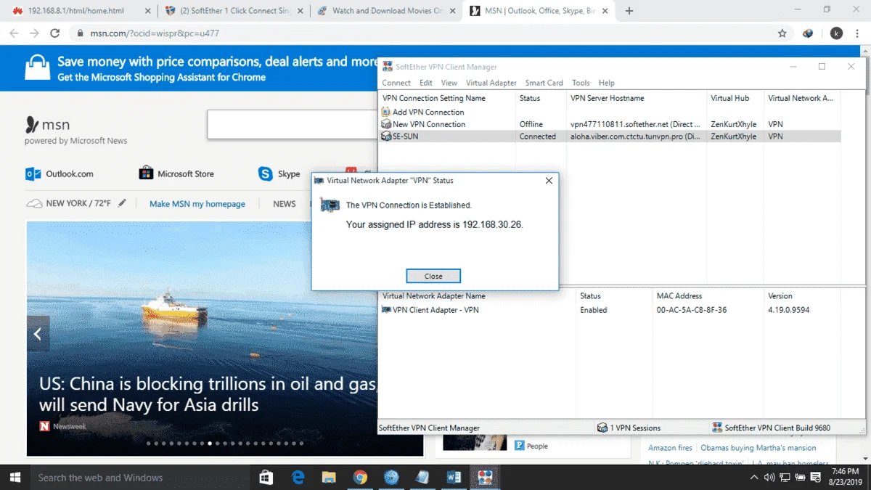The width and height of the screenshot is (871, 490).
Task: Click version value 4.19.0.9594
Action: click(x=789, y=310)
